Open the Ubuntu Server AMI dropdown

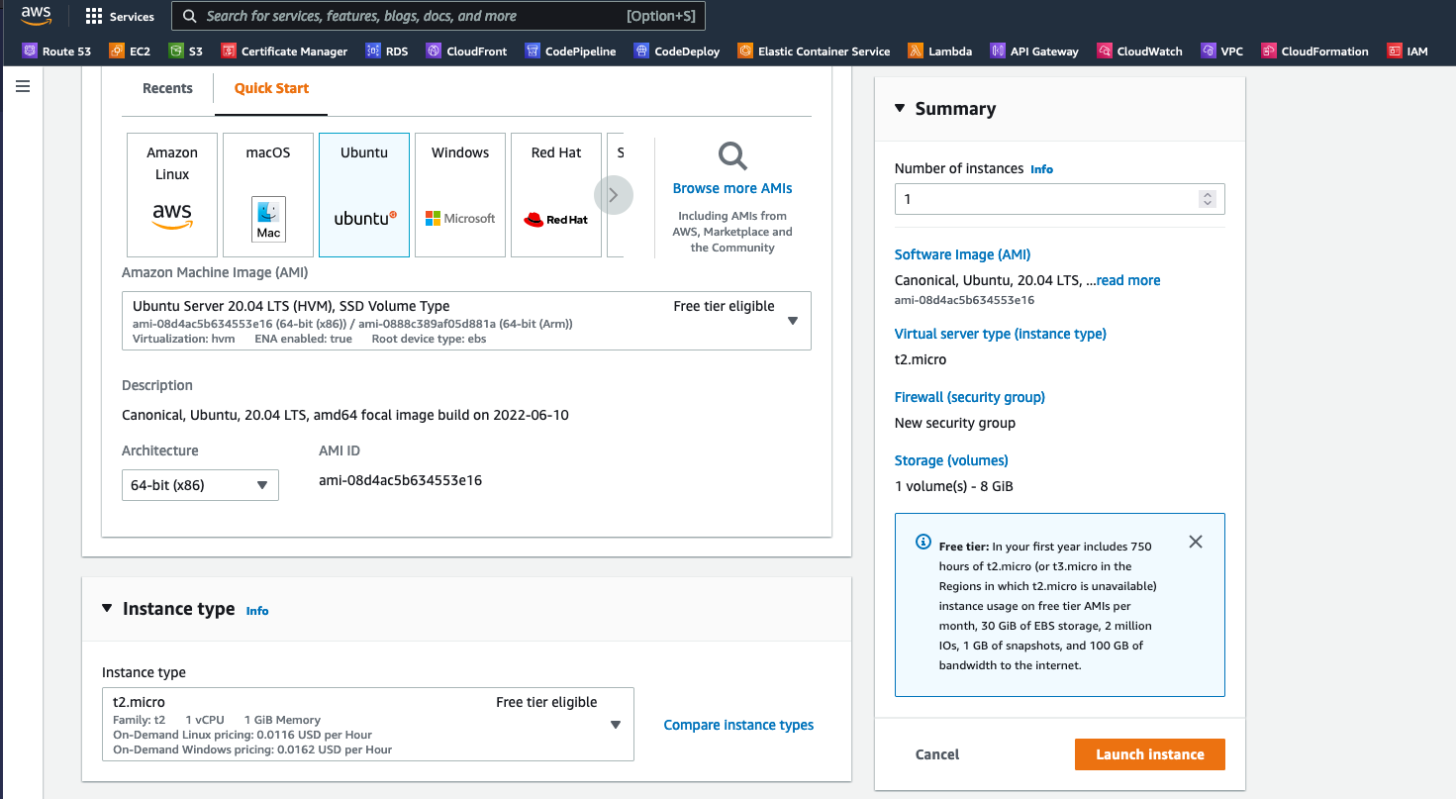466,321
